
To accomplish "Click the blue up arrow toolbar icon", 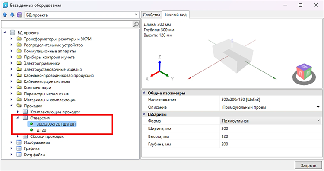I will pos(5,15).
